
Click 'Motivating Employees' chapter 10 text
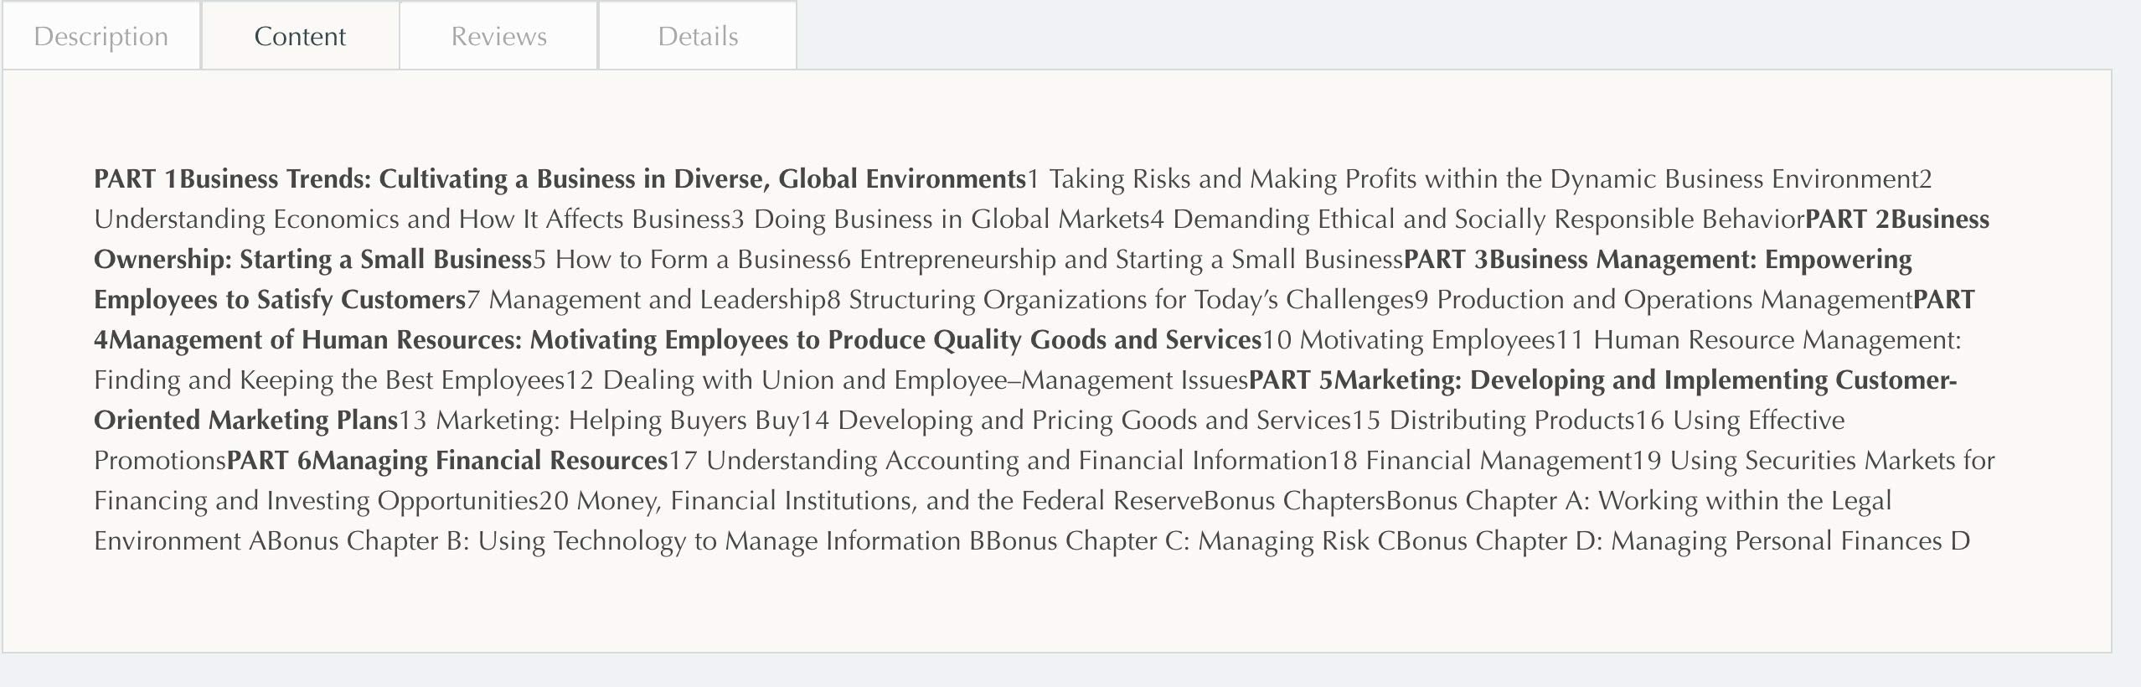pyautogui.click(x=1426, y=340)
